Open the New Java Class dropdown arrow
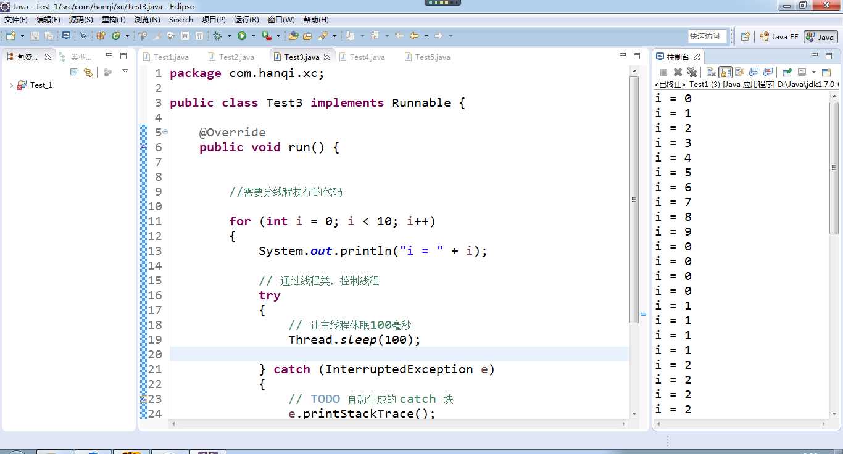The image size is (843, 454). 127,36
